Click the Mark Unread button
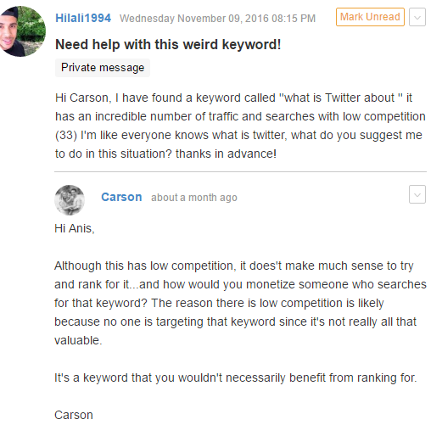The image size is (442, 425). (x=370, y=17)
